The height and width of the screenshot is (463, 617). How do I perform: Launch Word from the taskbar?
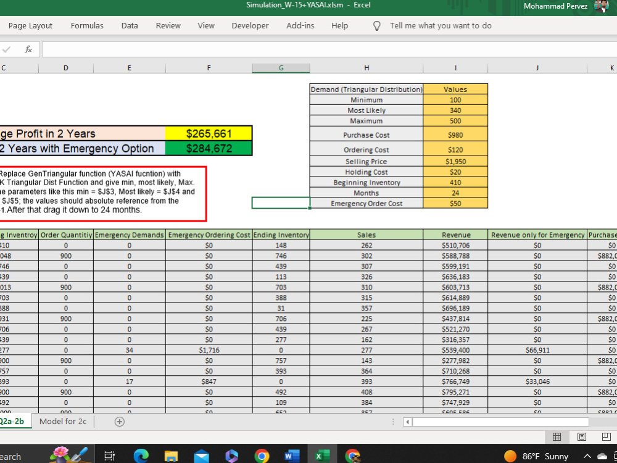click(x=291, y=456)
